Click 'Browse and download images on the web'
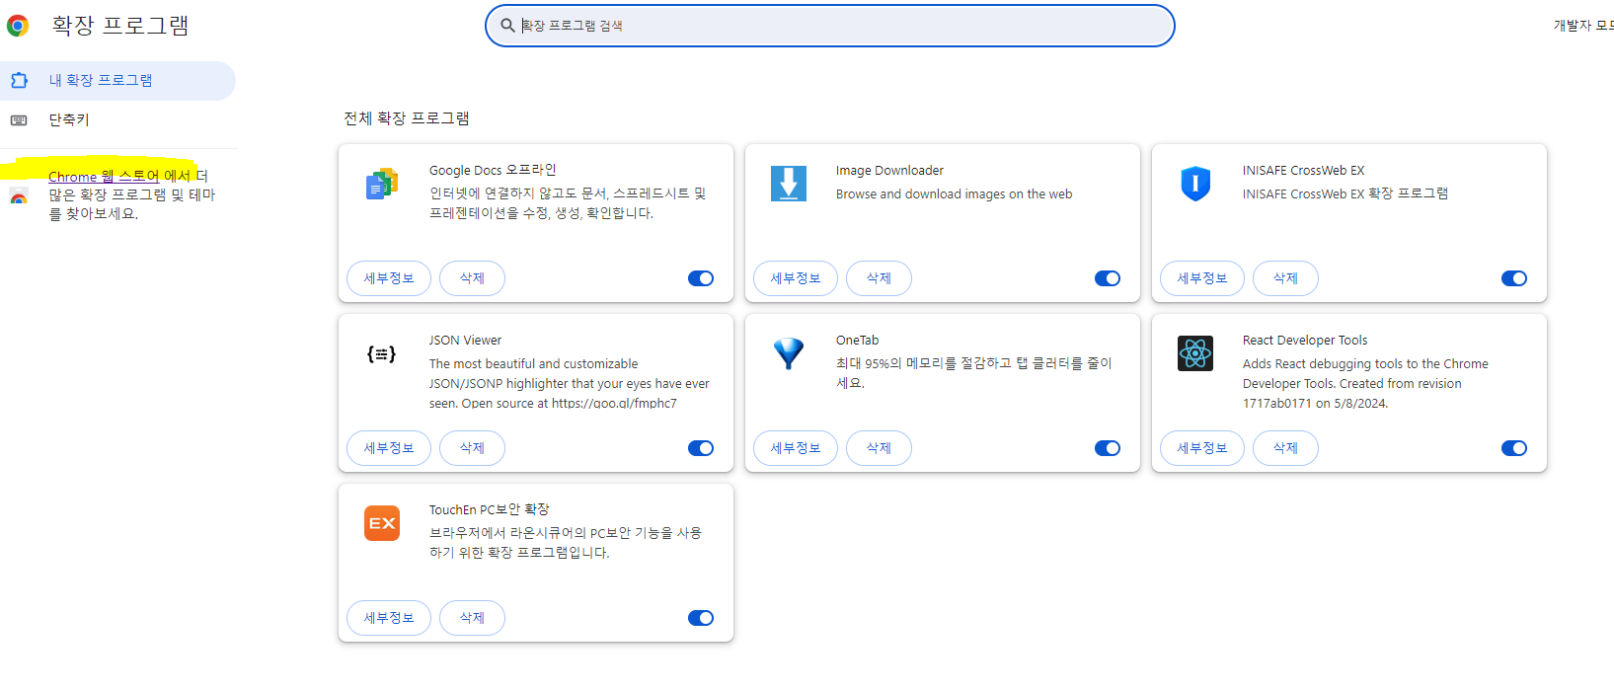 [954, 194]
